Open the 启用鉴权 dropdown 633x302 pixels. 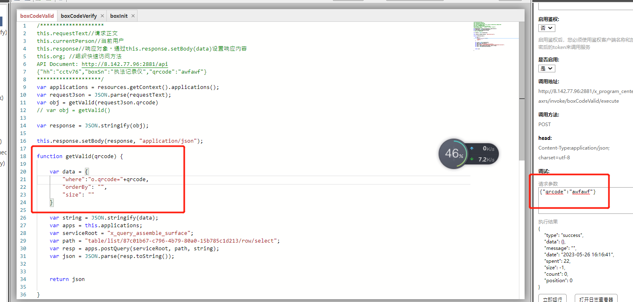click(x=546, y=28)
